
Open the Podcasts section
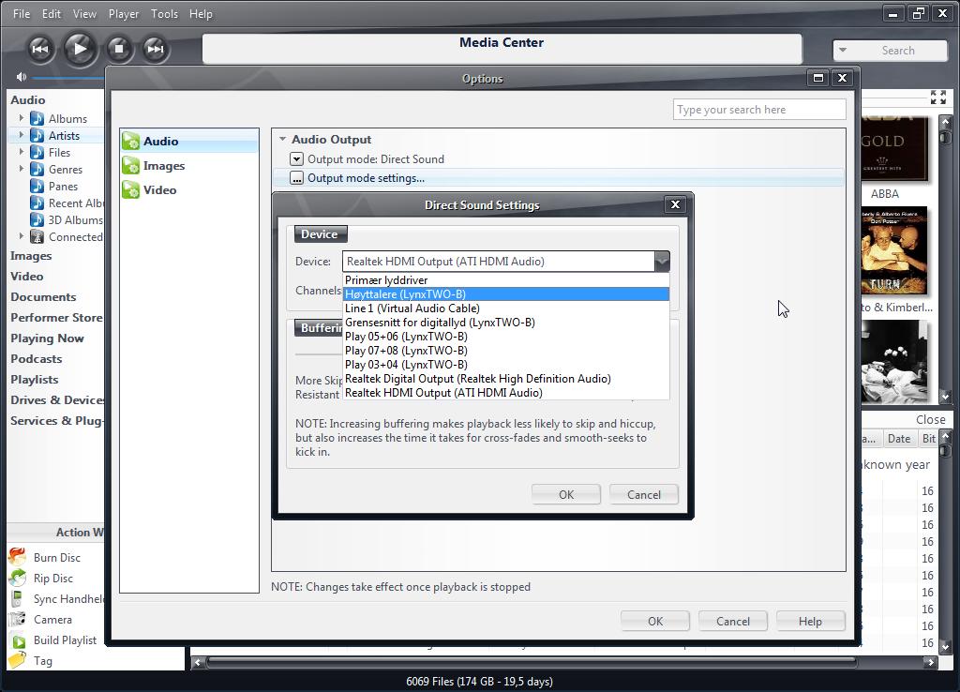click(x=37, y=359)
